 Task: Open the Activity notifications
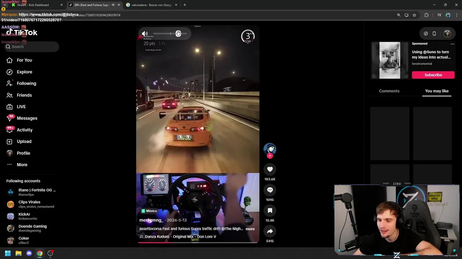pyautogui.click(x=25, y=130)
